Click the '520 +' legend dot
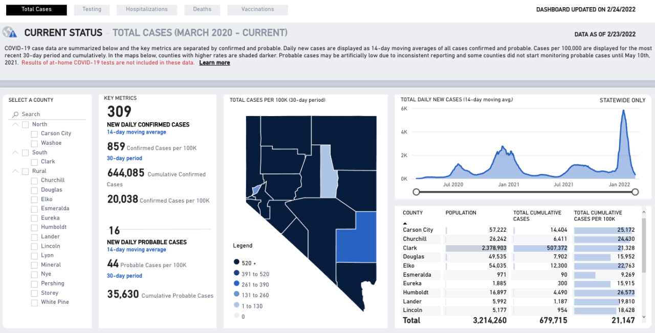 (236, 263)
